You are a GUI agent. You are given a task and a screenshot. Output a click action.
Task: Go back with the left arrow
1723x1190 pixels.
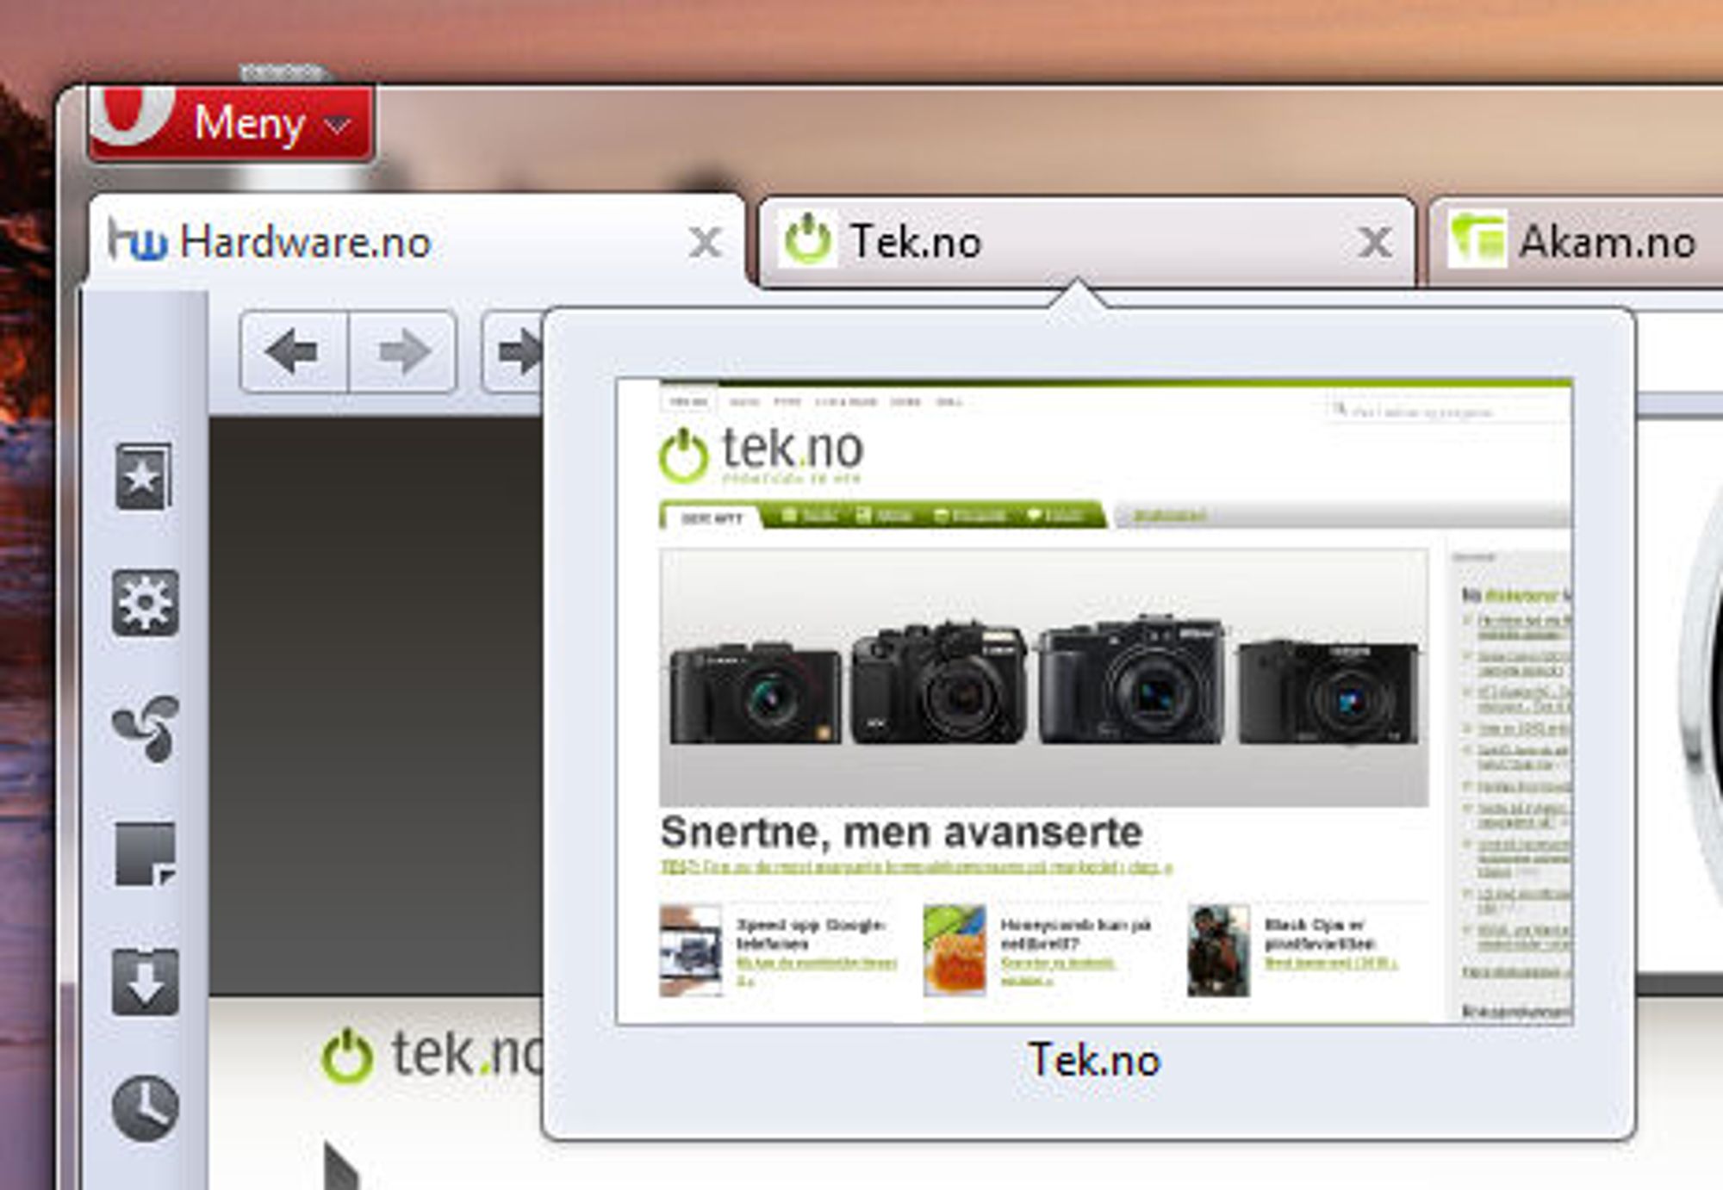[x=294, y=351]
